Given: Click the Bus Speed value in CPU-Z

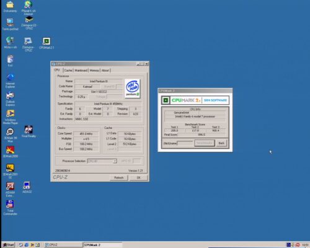Looking at the screenshot, I should (86, 149).
